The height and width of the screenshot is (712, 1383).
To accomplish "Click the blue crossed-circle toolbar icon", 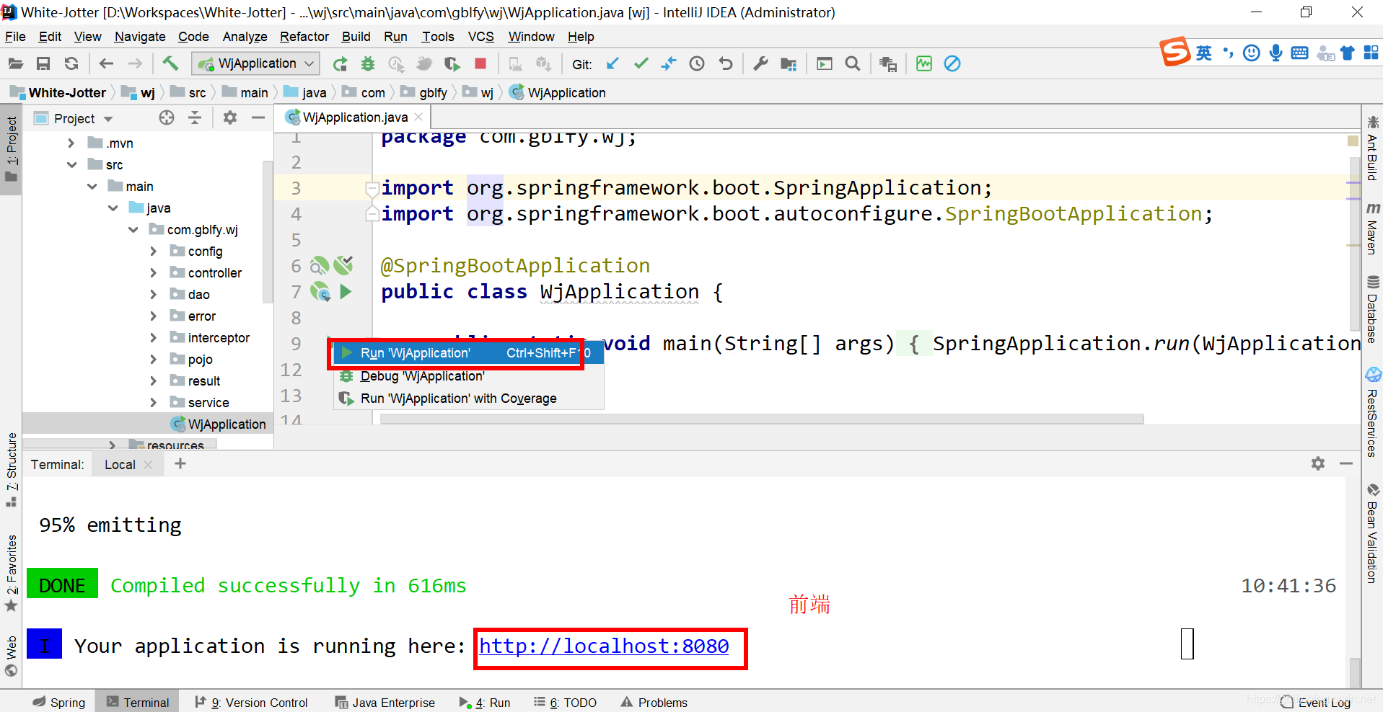I will (x=952, y=63).
